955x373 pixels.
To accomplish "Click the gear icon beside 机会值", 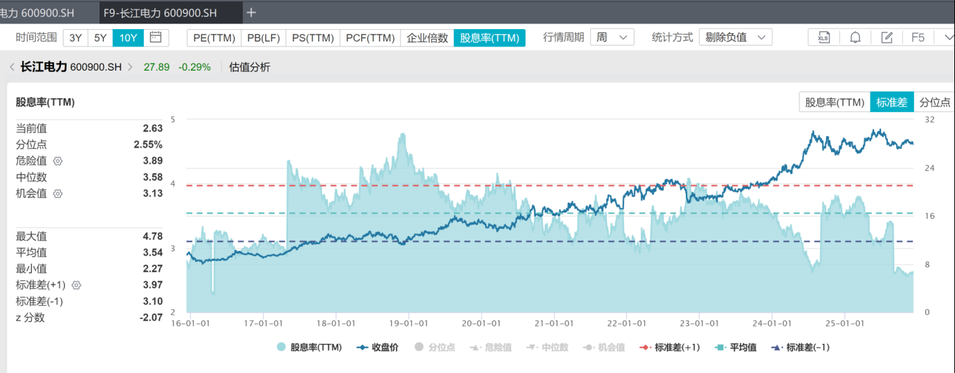I will (x=58, y=194).
